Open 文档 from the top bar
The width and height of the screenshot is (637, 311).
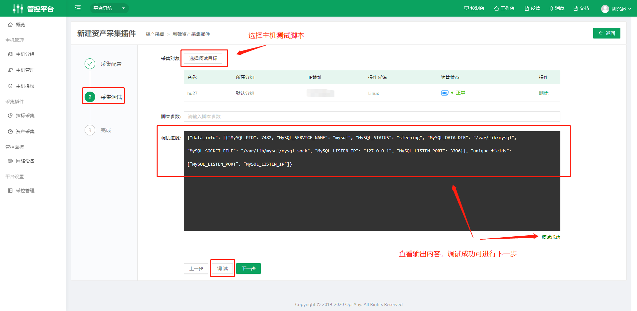[x=581, y=8]
